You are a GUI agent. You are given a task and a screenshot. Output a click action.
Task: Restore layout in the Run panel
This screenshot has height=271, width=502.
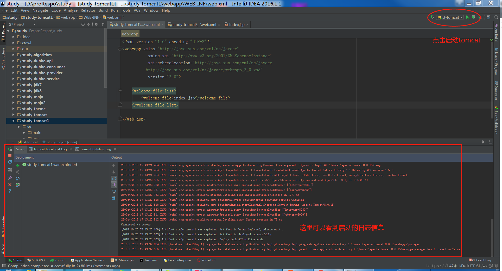coord(10,170)
